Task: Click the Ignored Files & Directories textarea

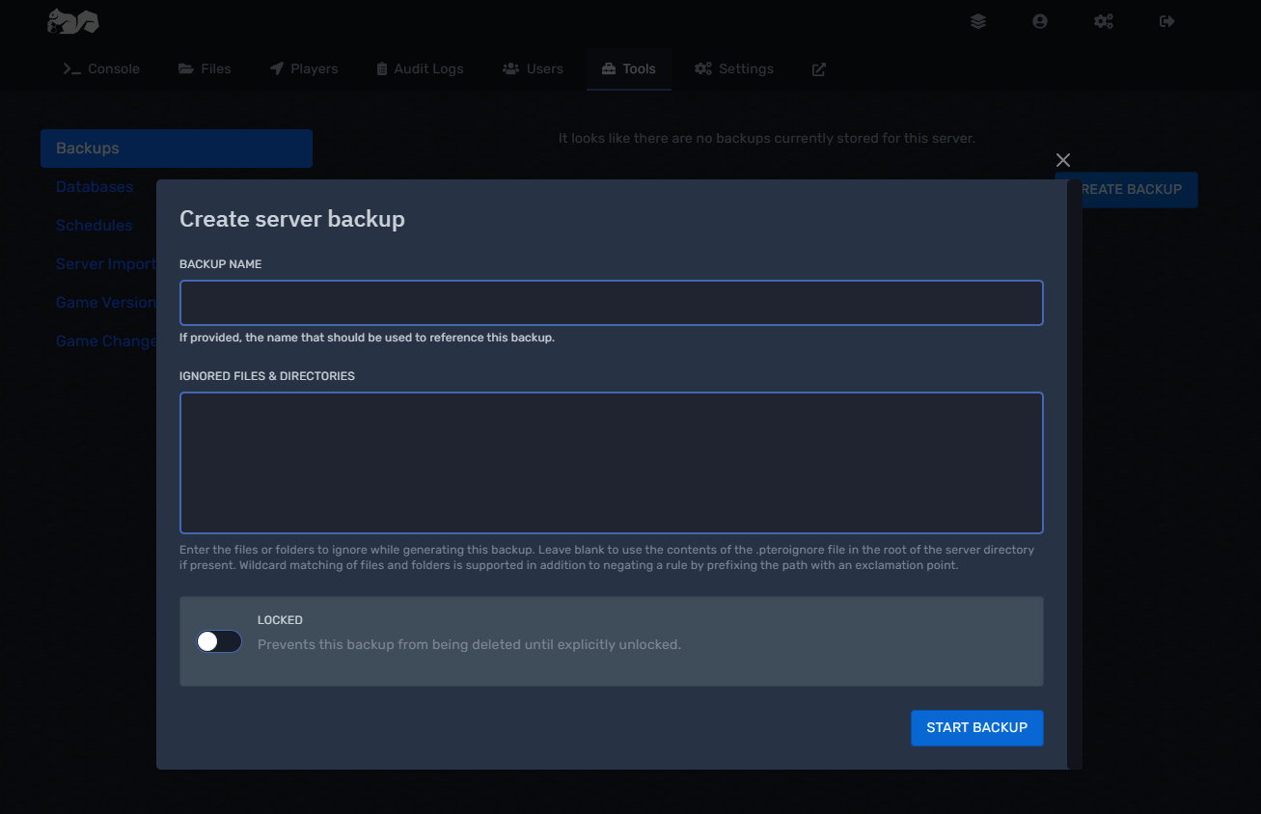Action: click(x=612, y=463)
